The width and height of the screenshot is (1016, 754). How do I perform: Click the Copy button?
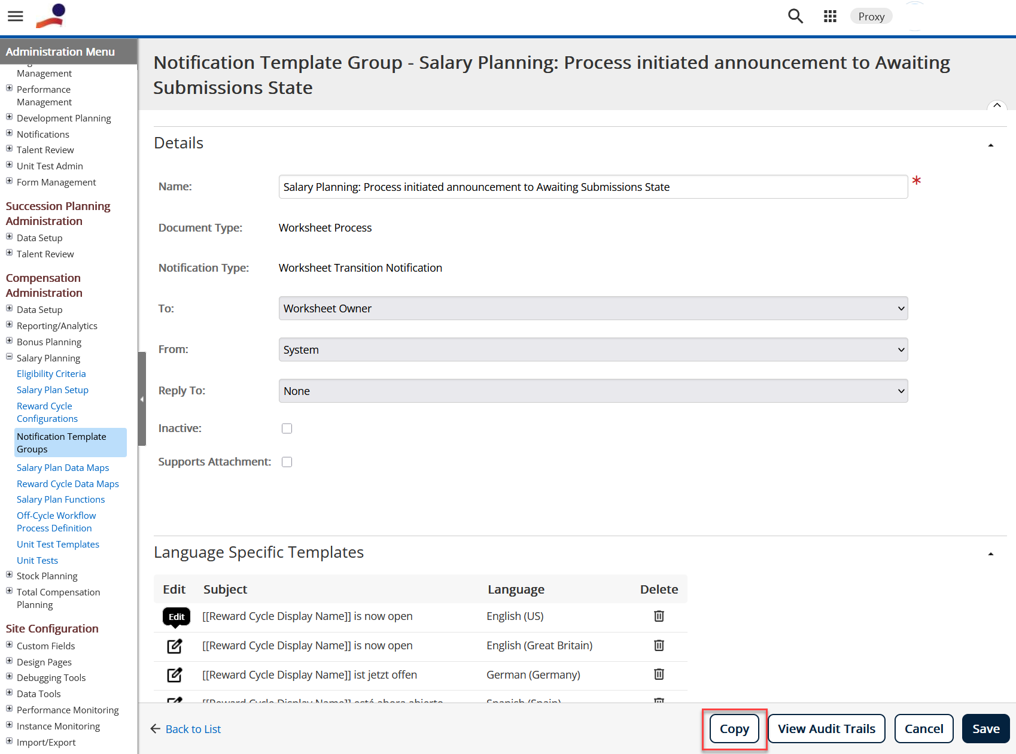point(734,729)
